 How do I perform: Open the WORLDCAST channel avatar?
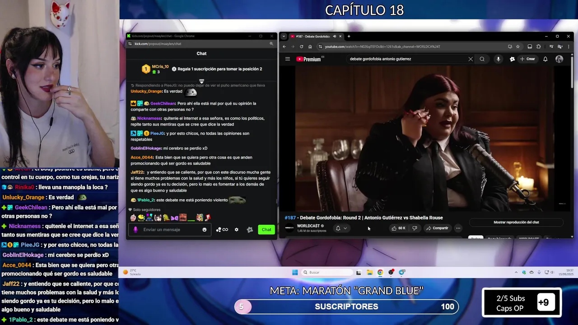tap(289, 228)
